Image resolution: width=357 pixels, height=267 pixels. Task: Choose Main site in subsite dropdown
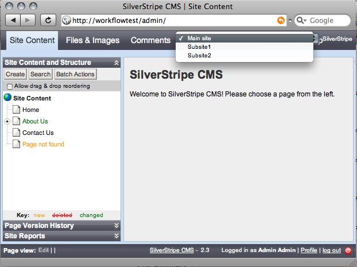coord(245,38)
